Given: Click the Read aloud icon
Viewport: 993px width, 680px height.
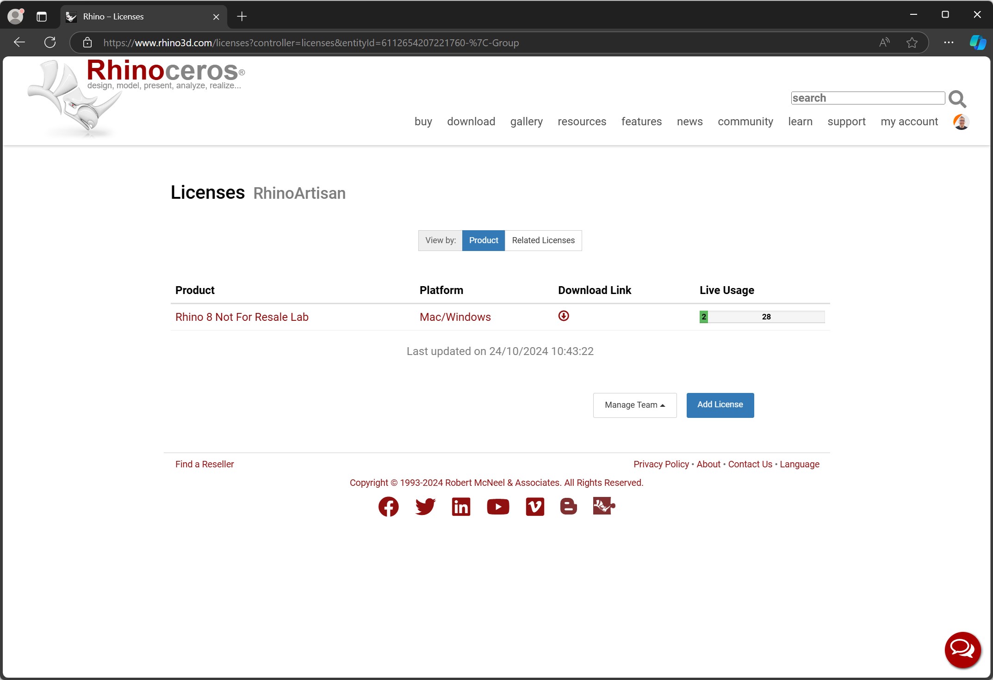Looking at the screenshot, I should 884,43.
